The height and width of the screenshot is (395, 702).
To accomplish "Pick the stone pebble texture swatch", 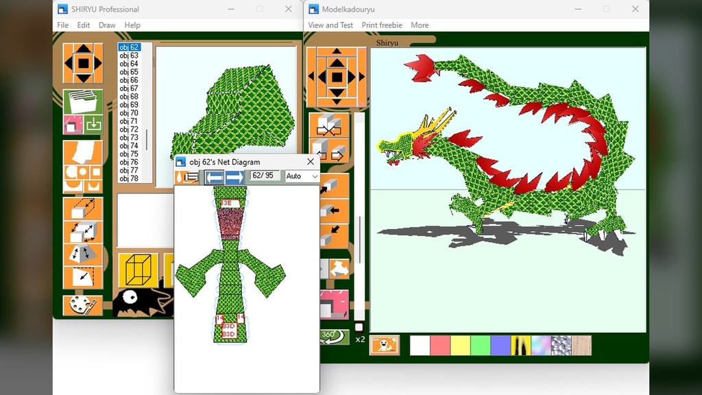I will pyautogui.click(x=561, y=346).
